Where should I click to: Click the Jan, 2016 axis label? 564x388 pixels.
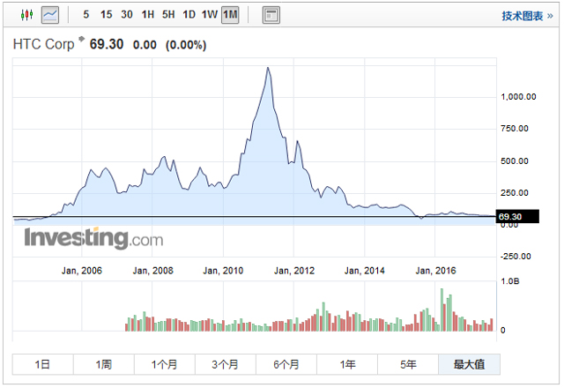[435, 271]
